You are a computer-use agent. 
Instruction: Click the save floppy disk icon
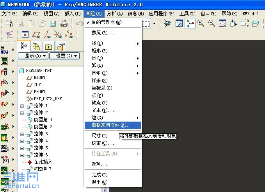53,23
